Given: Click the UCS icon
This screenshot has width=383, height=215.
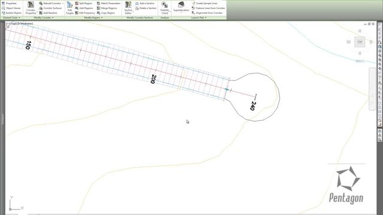Looking at the screenshot, I should click(16, 203).
